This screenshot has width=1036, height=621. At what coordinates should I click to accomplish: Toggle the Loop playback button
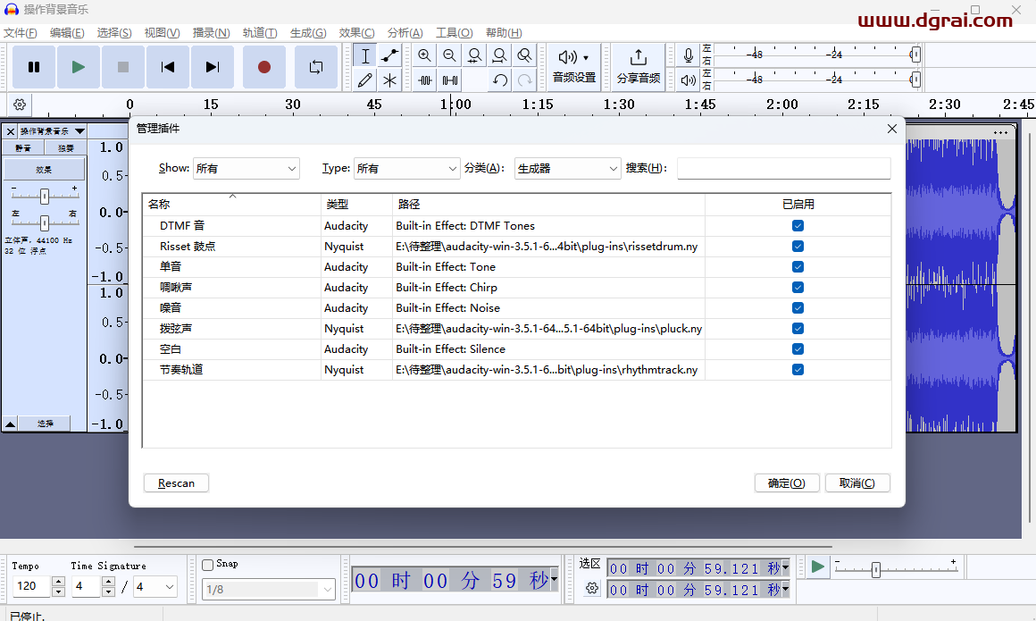click(x=316, y=67)
